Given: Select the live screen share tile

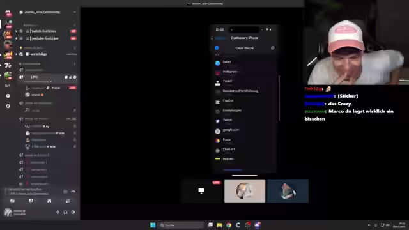Looking at the screenshot, I should (202, 191).
